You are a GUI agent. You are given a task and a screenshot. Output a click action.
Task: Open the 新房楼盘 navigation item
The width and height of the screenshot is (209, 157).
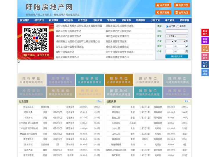point(54,20)
